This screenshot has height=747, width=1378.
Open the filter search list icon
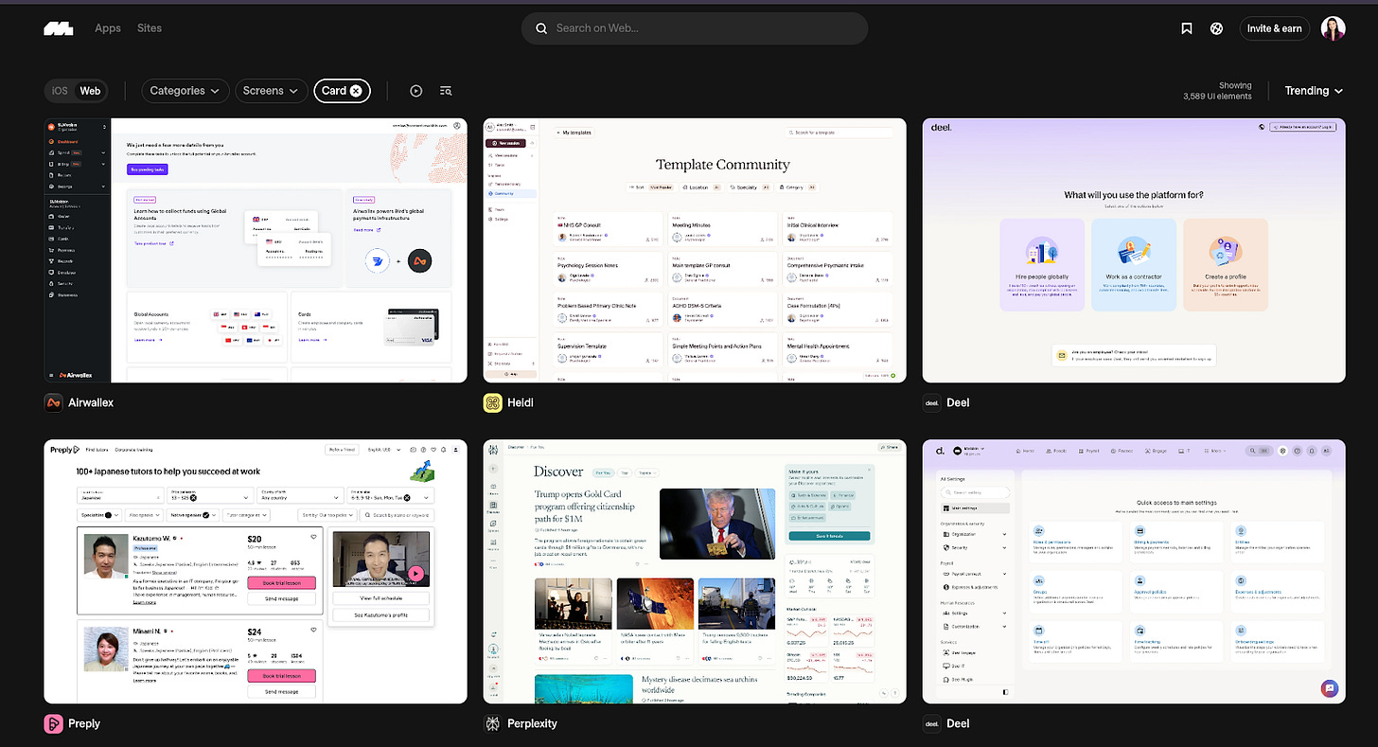446,91
